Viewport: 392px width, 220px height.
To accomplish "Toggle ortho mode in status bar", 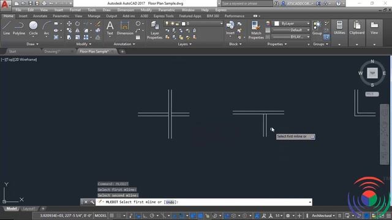I will coord(145,216).
